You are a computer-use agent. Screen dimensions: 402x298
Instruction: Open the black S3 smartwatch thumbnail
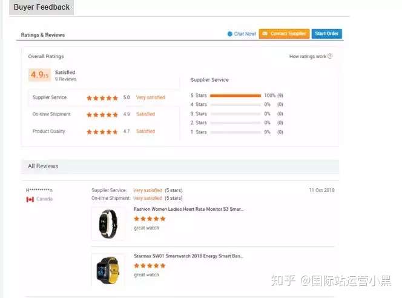coord(108,223)
